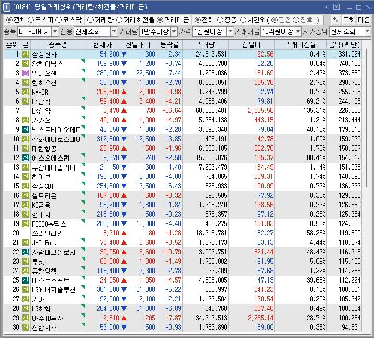The width and height of the screenshot is (374, 338).
Task: Select the 시간외 radio button
Action: click(243, 20)
